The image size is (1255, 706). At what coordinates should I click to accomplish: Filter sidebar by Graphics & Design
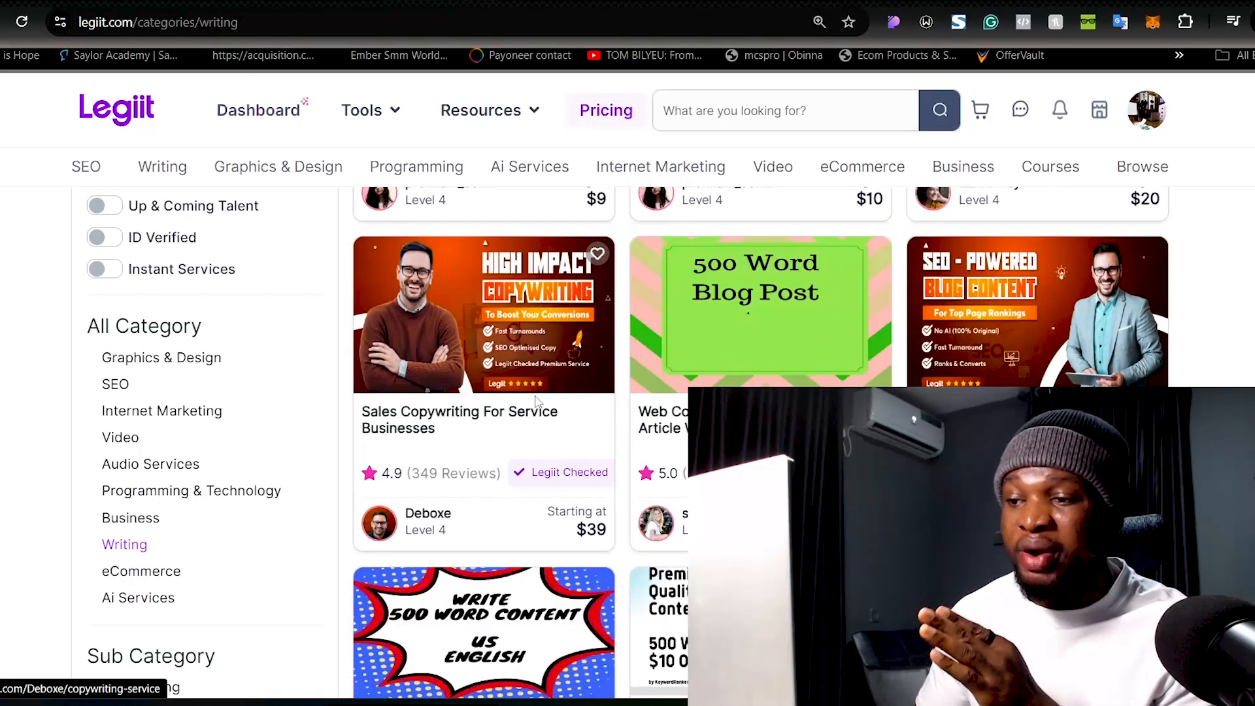[161, 358]
